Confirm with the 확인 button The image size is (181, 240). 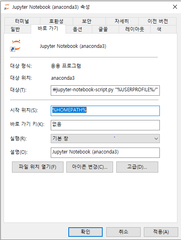[86, 232]
